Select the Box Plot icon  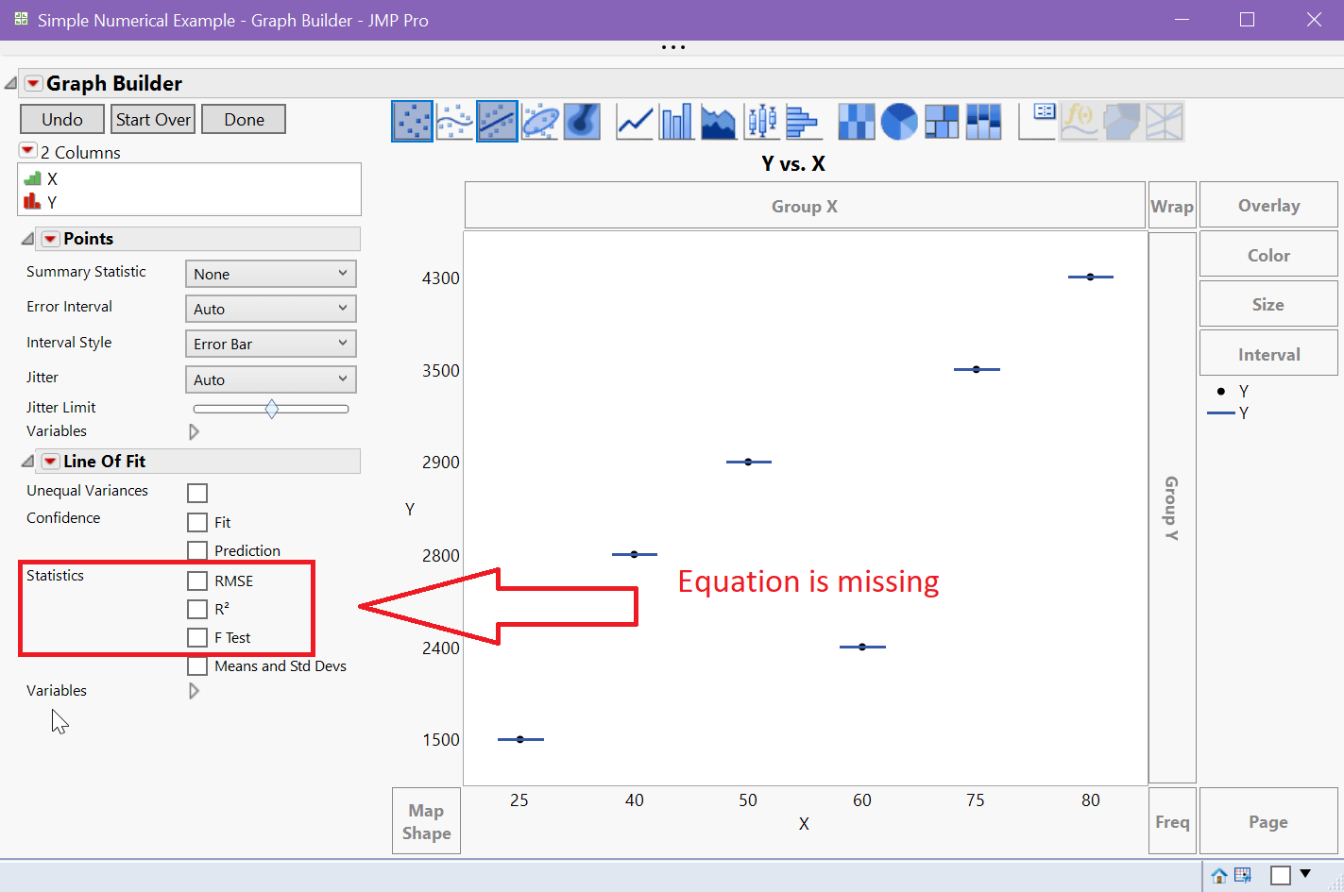pyautogui.click(x=761, y=122)
